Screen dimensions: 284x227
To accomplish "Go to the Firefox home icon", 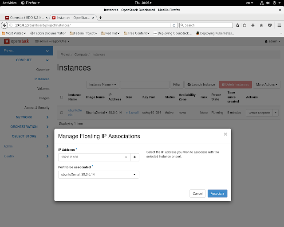I will pos(261,25).
